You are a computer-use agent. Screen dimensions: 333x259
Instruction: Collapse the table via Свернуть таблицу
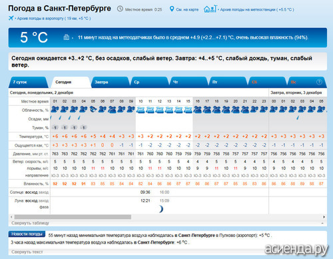tap(30, 223)
